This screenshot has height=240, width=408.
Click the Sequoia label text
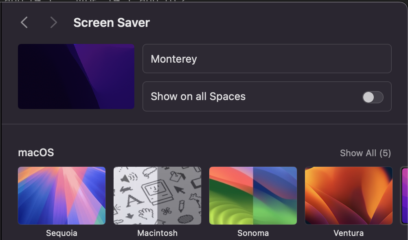coord(61,233)
